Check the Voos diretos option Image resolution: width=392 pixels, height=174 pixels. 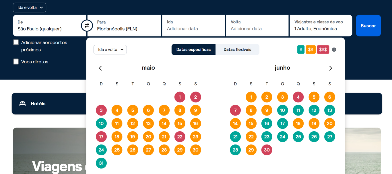click(16, 62)
